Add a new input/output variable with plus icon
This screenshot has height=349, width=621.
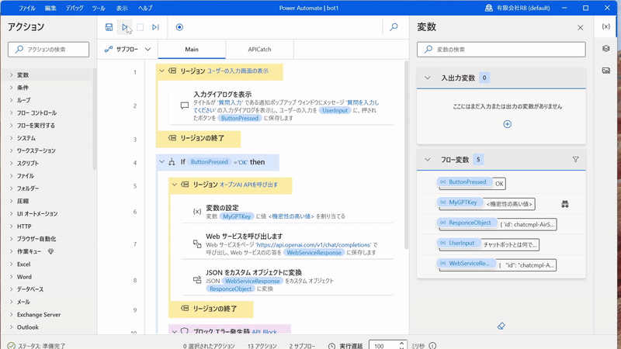(x=507, y=124)
